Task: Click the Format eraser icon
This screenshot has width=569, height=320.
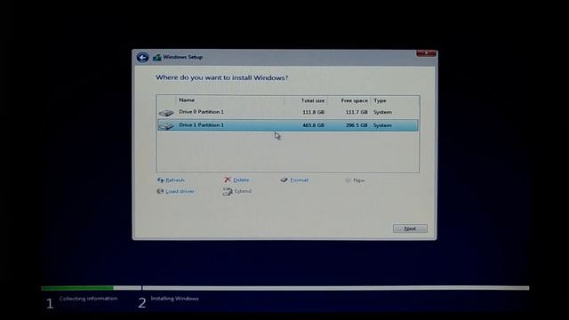Action: pos(284,180)
